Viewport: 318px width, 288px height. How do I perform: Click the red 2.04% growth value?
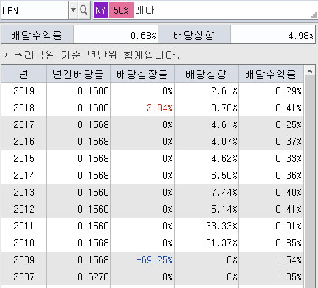click(160, 108)
